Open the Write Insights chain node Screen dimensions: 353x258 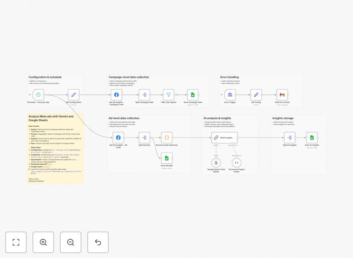[224, 138]
